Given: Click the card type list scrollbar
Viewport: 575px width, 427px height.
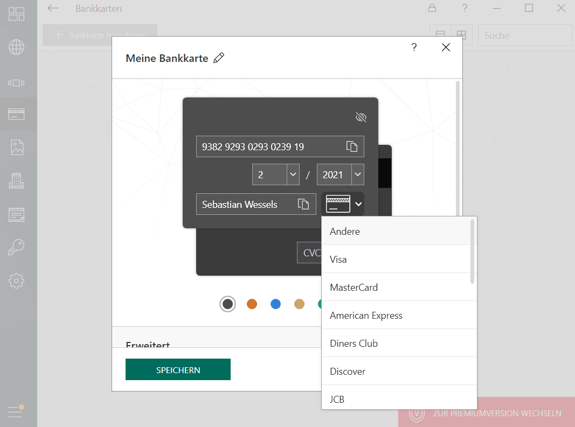Looking at the screenshot, I should 472,251.
